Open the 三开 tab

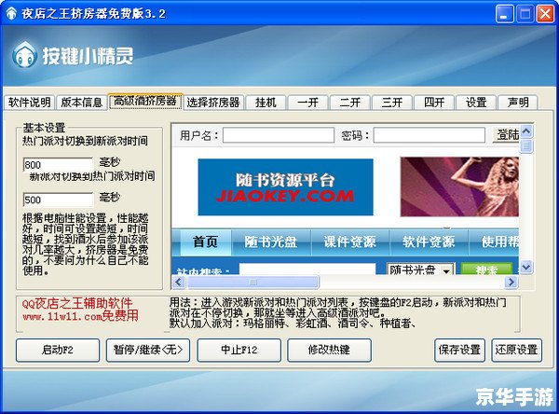(x=392, y=103)
